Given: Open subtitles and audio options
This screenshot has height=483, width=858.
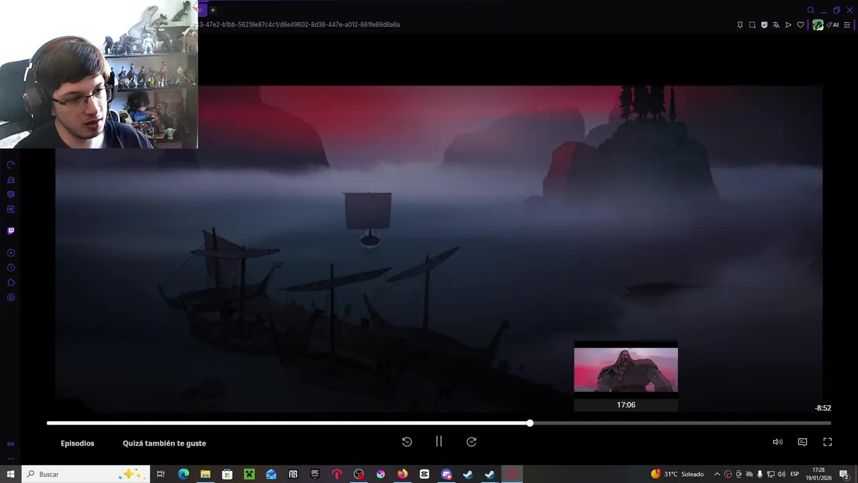Looking at the screenshot, I should coord(802,442).
